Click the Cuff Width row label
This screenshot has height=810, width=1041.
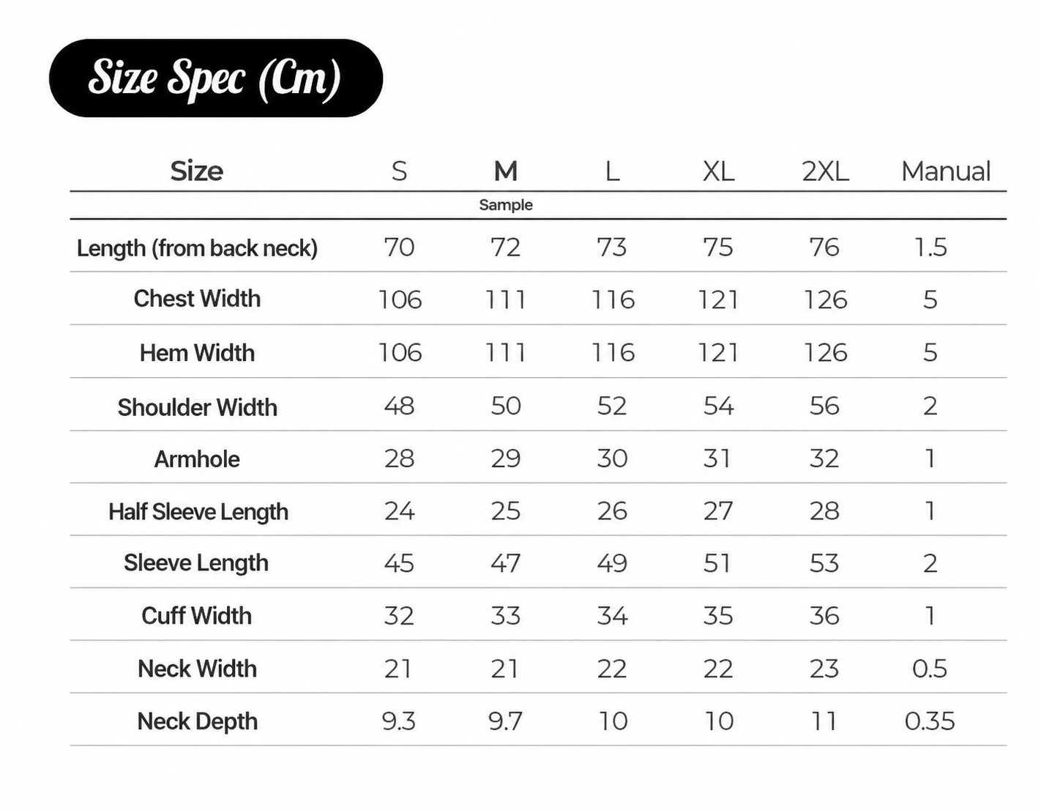[196, 616]
